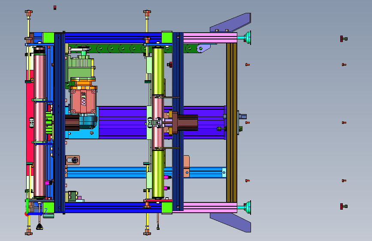Image resolution: width=372 pixels, height=241 pixels.
Task: Select the lower yellow-green roller segment
Action: tap(158, 174)
